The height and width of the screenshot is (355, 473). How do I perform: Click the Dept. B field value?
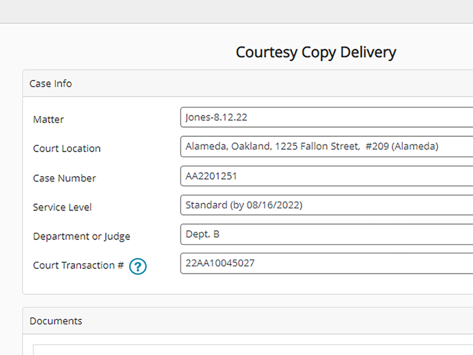[x=202, y=234]
